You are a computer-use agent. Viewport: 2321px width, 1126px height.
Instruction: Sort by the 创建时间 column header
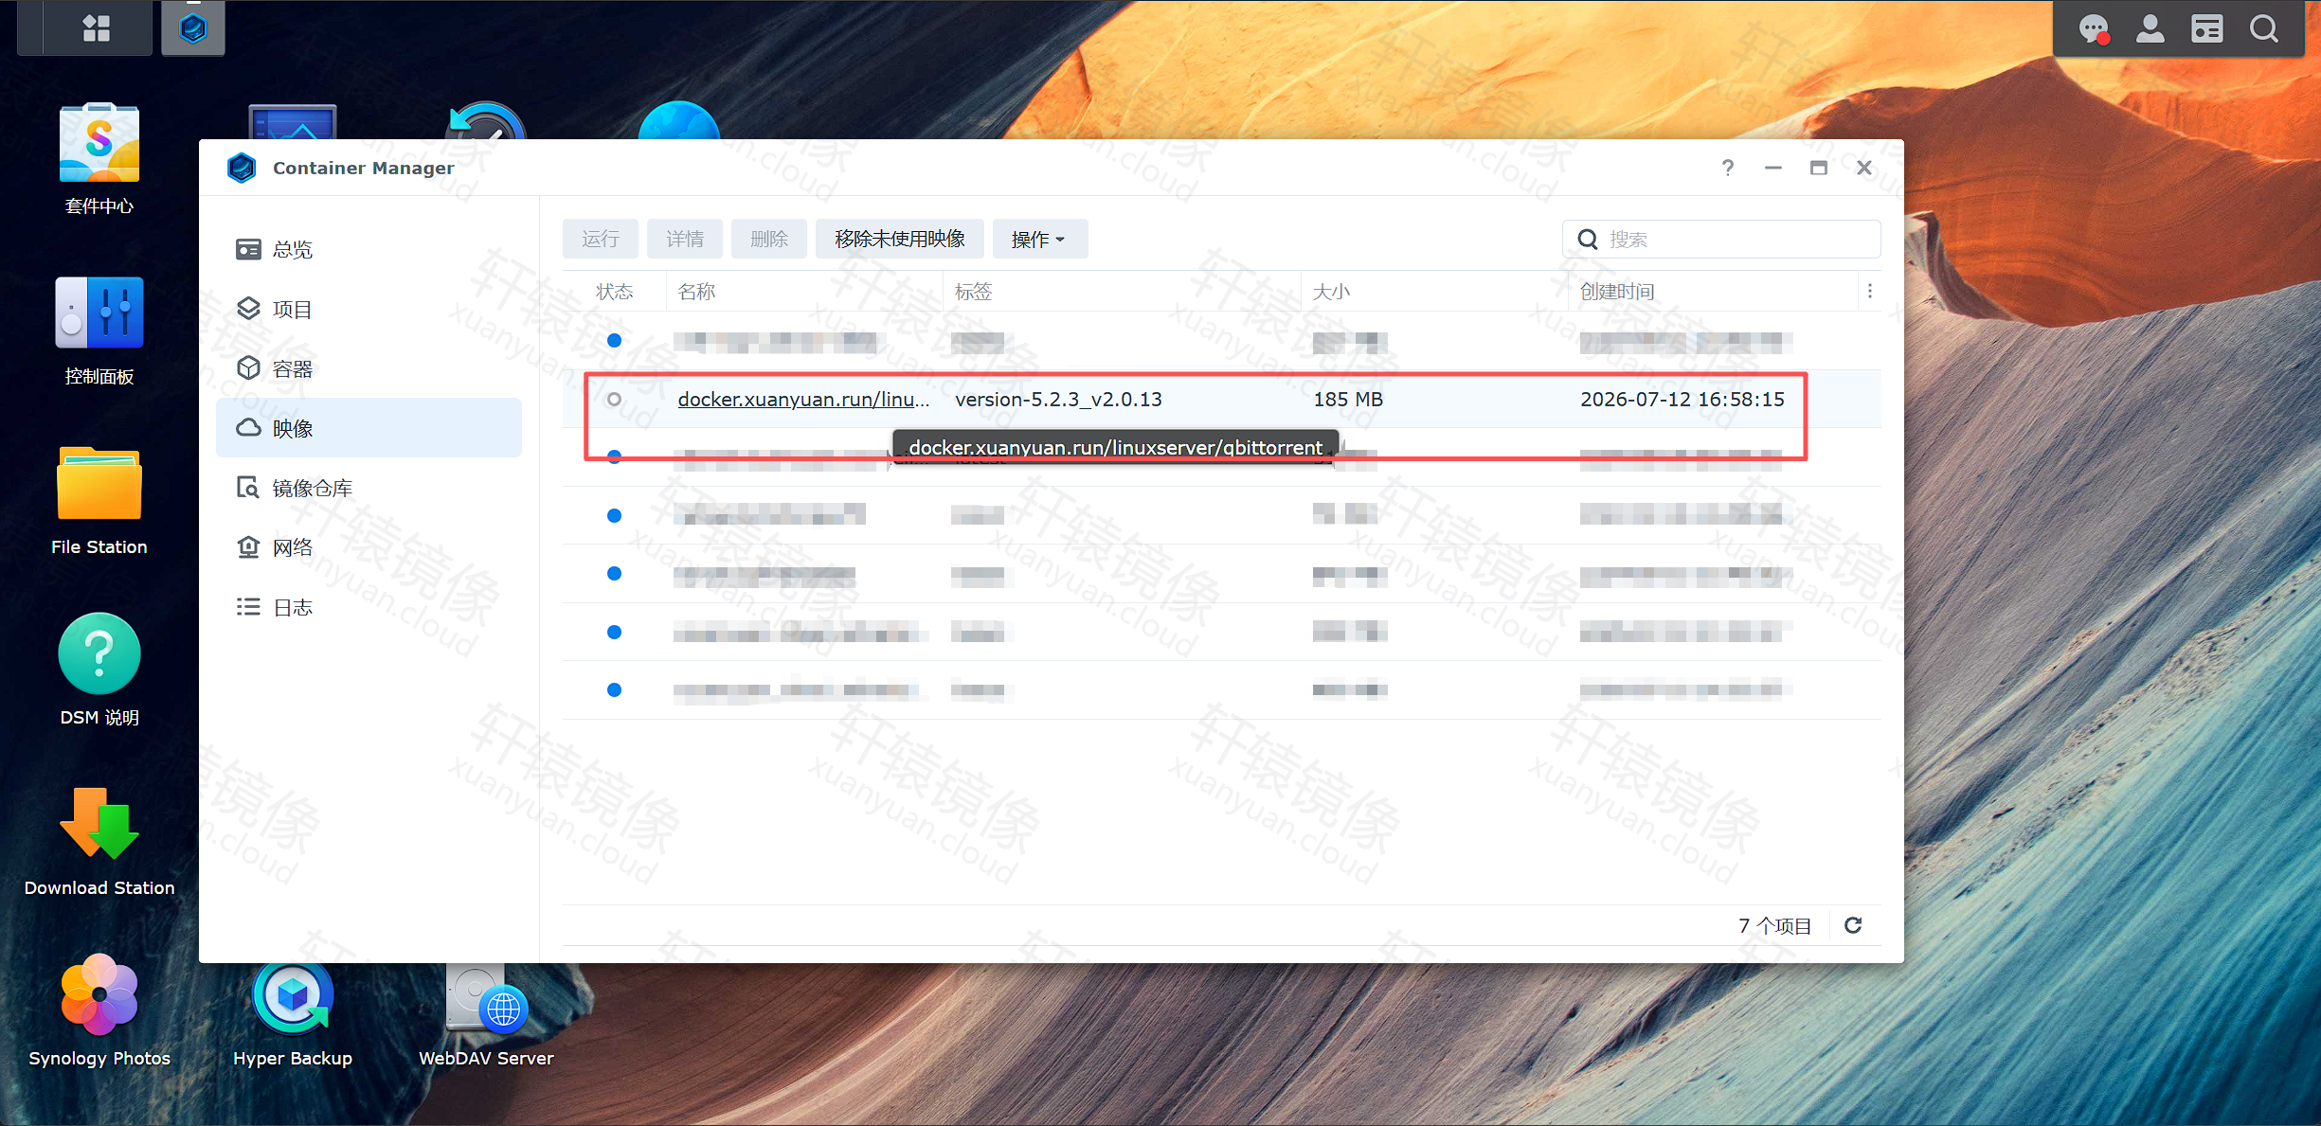(1714, 292)
